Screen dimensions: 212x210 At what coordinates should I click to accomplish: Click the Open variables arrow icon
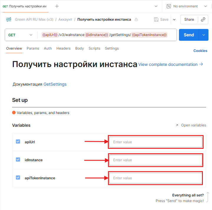tap(177, 125)
